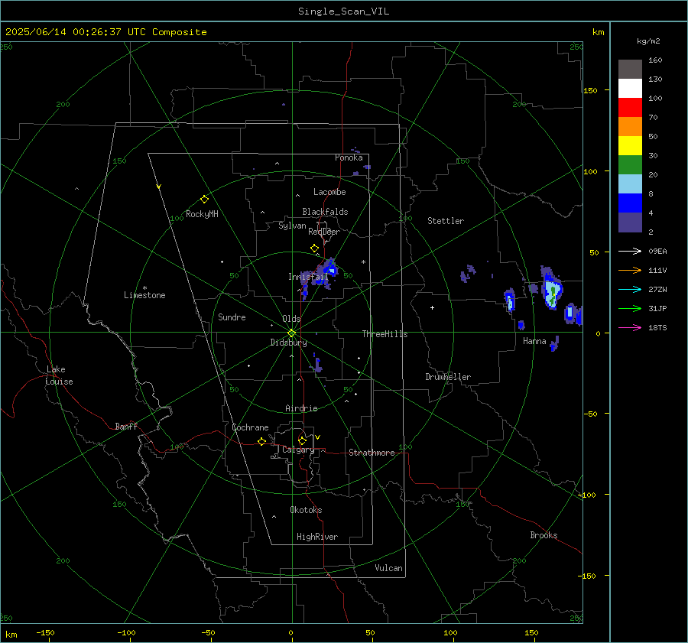Image resolution: width=688 pixels, height=643 pixels.
Task: Click the Cochrane label
Action: [x=250, y=427]
